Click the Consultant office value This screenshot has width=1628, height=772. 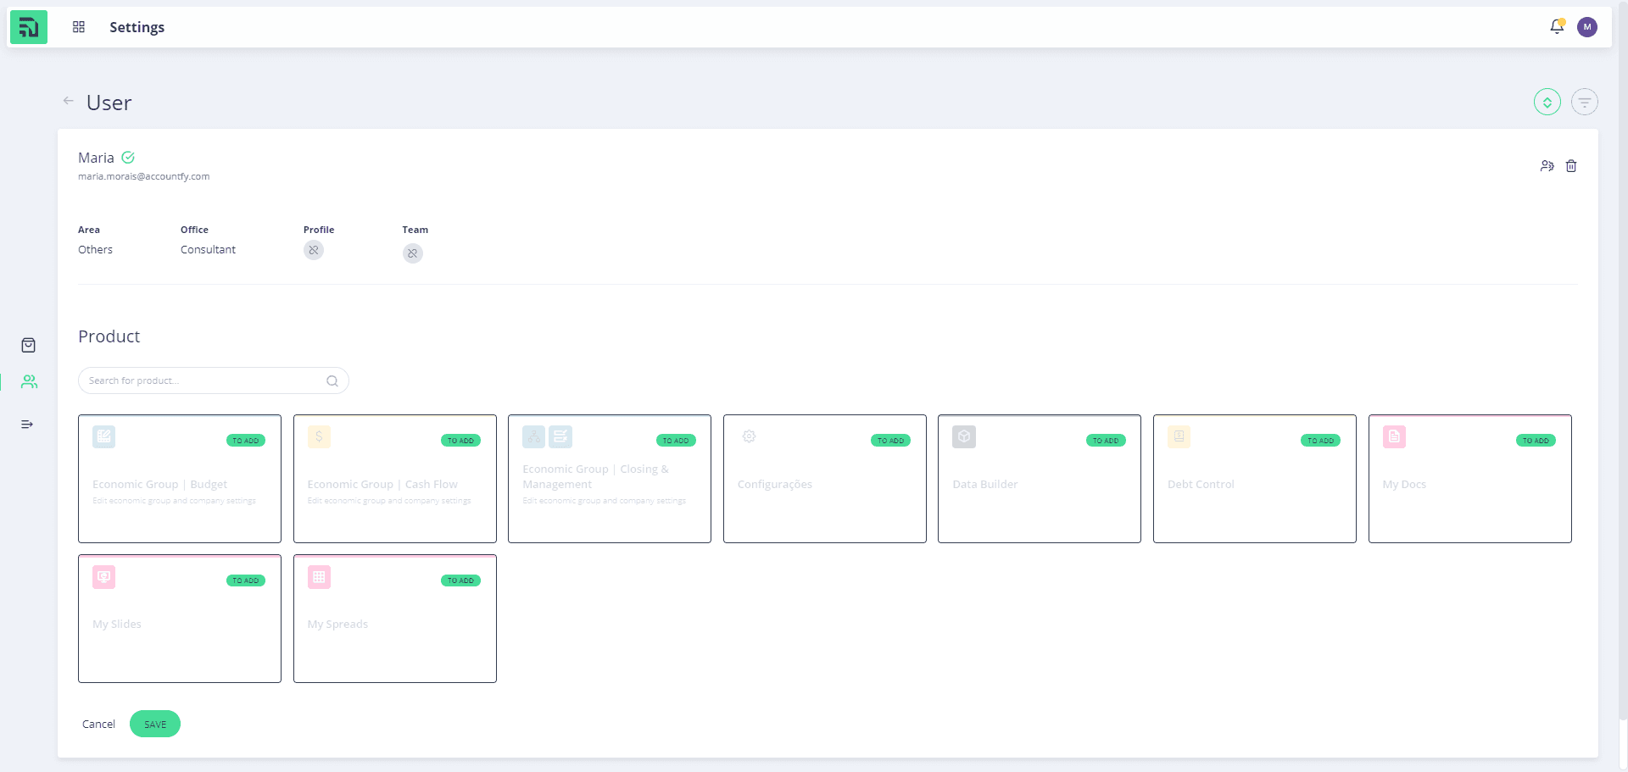(208, 250)
